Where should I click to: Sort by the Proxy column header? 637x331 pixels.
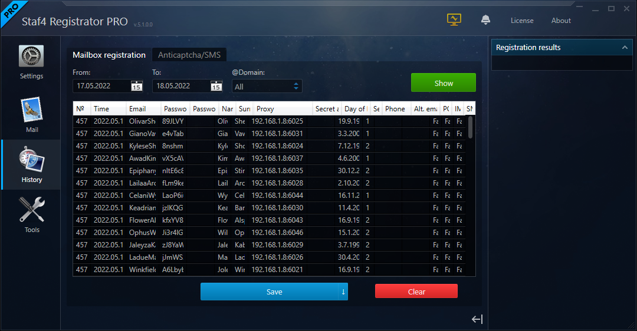283,109
